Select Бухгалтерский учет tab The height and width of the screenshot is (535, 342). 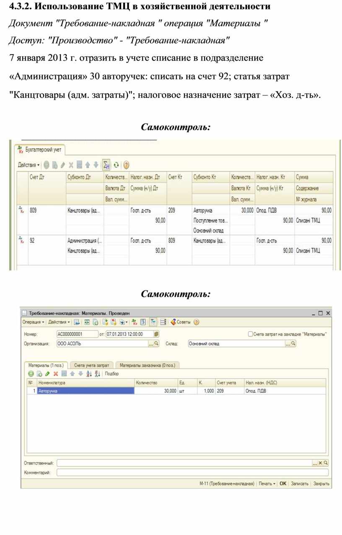pyautogui.click(x=39, y=149)
